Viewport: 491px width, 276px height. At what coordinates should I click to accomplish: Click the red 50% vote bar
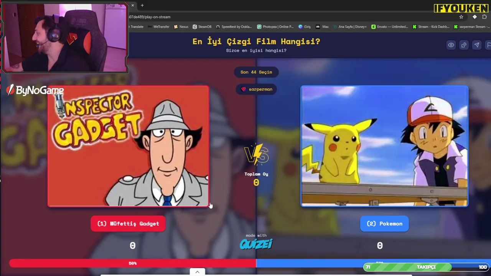[133, 263]
